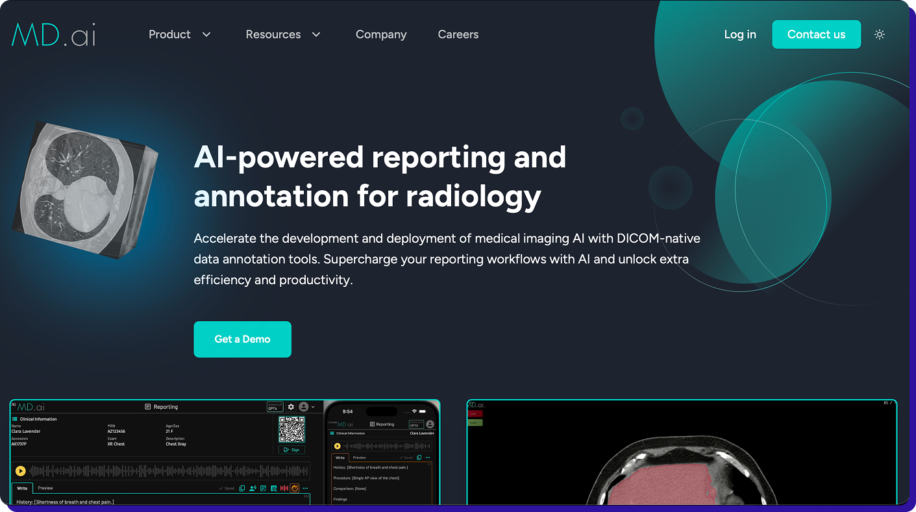Image resolution: width=916 pixels, height=512 pixels.
Task: Click the description value Chest Xray
Action: pyautogui.click(x=176, y=444)
